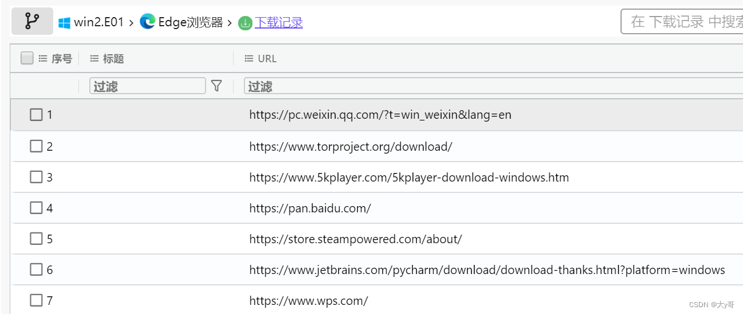The image size is (743, 314).
Task: Click the filter funnel icon for title column
Action: [216, 86]
